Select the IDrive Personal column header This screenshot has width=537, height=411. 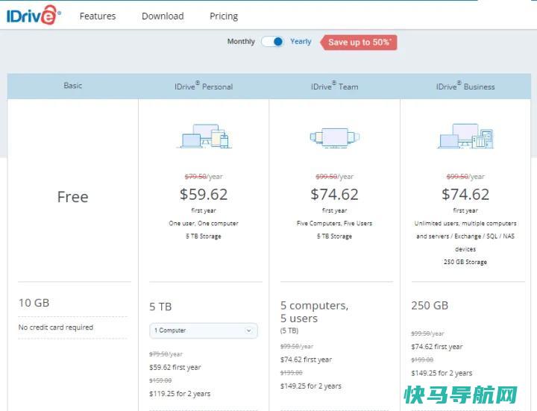pyautogui.click(x=204, y=86)
